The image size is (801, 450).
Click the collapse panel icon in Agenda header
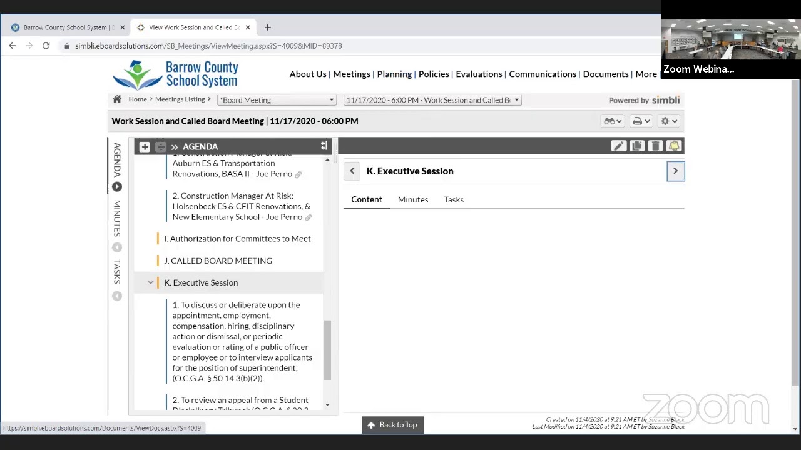pyautogui.click(x=324, y=146)
